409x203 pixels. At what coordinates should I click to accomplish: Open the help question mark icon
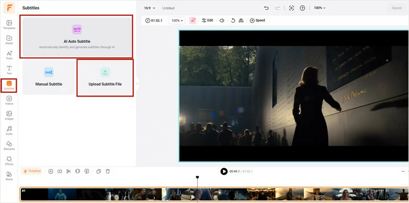tap(302, 8)
